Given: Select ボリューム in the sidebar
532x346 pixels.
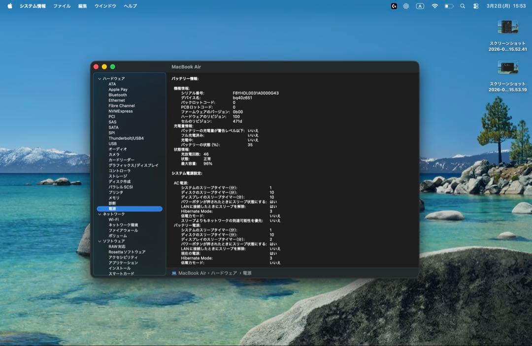Looking at the screenshot, I should tap(117, 236).
